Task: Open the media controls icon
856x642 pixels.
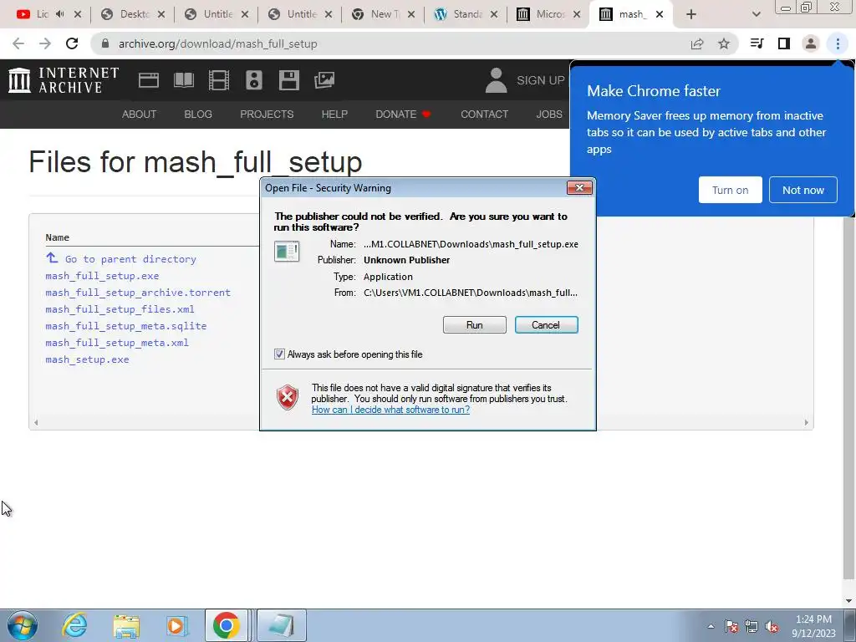Action: click(757, 43)
